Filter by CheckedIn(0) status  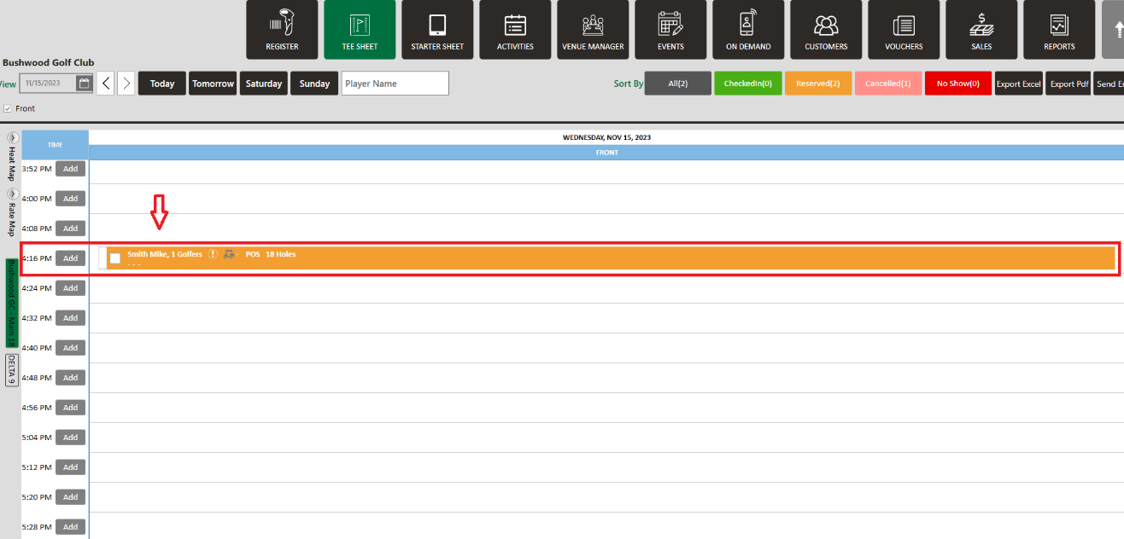[747, 84]
